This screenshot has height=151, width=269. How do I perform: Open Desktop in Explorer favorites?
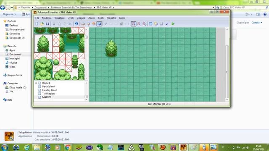point(13,25)
